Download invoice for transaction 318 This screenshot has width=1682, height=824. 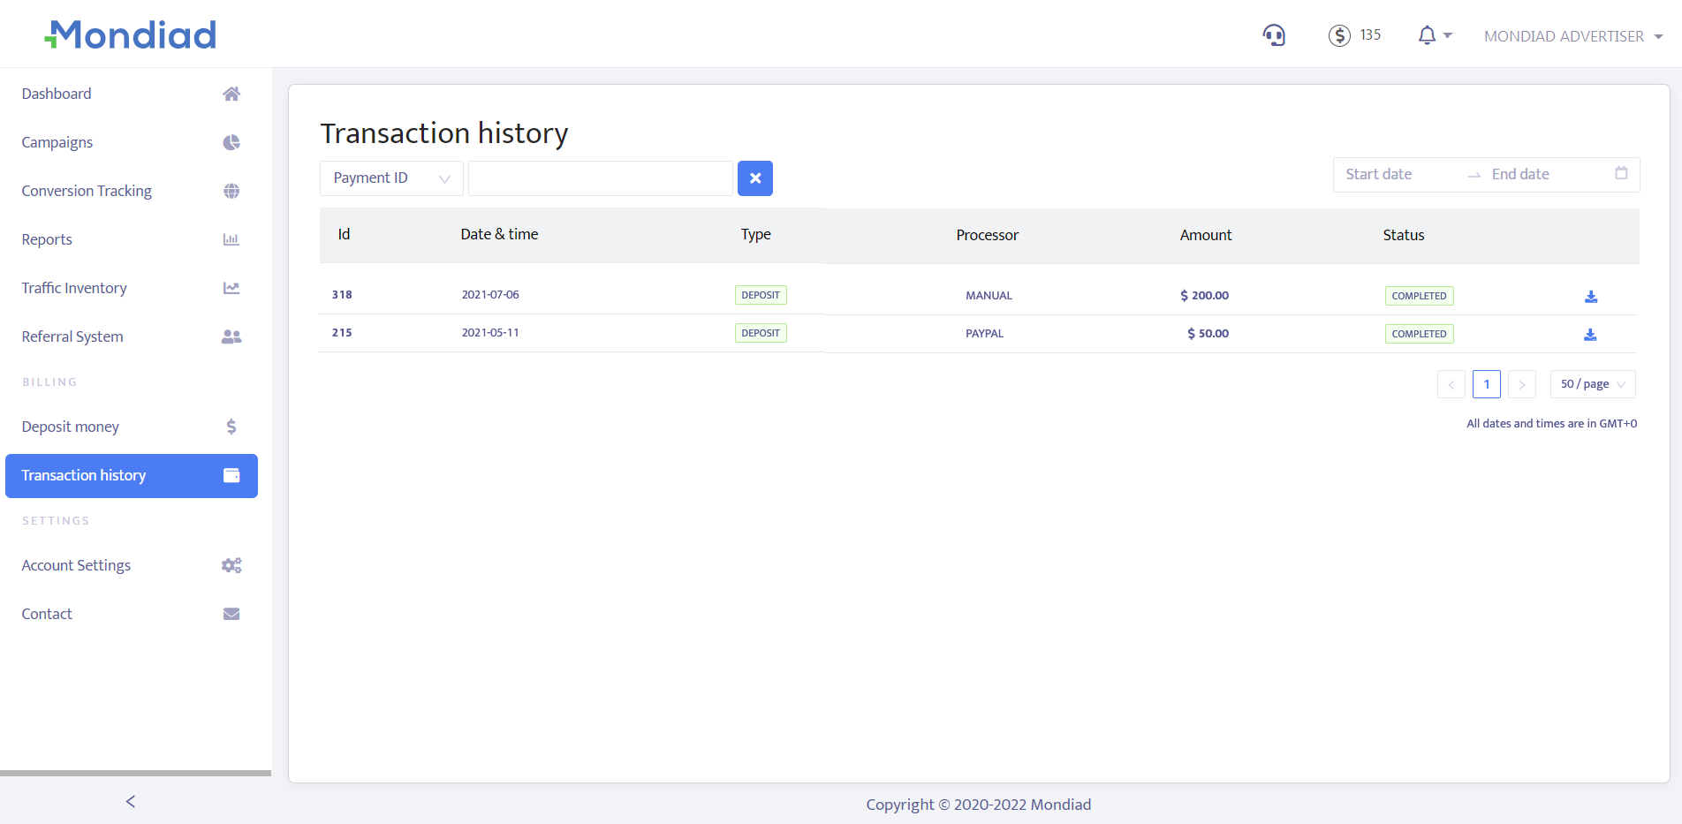(x=1590, y=297)
